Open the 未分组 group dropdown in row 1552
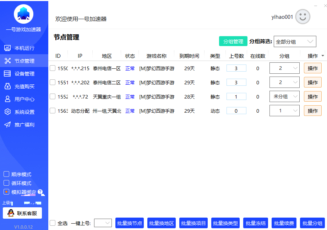Image resolution: width=327 pixels, height=230 pixels. [x=284, y=96]
